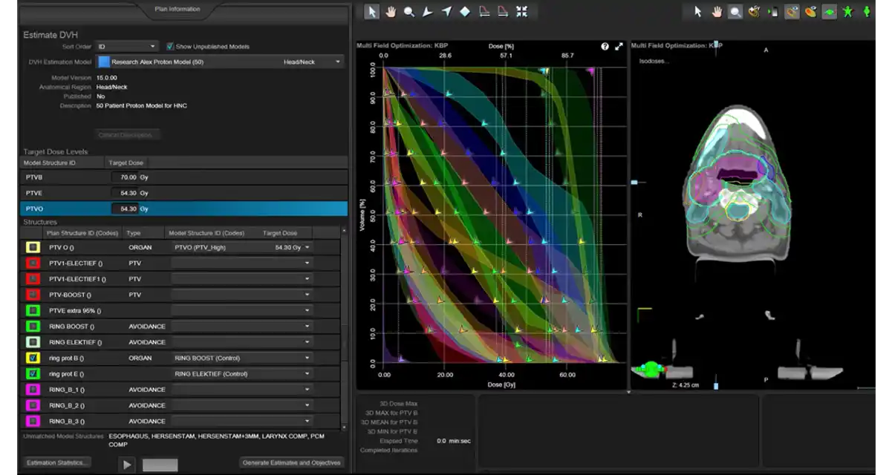This screenshot has width=892, height=475.
Task: Click the green body figure icon at far right
Action: pos(866,11)
